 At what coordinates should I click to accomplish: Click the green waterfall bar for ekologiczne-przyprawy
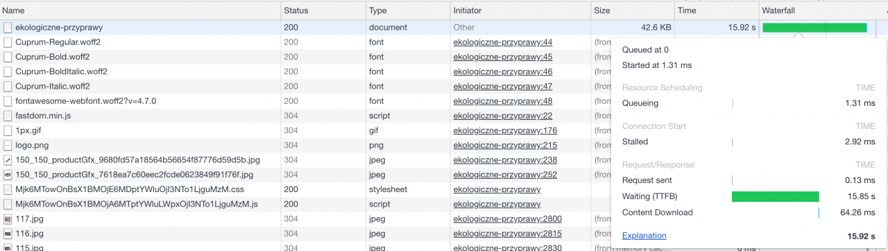(x=814, y=28)
